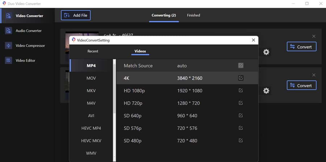Click the VideoConvertSetting dialog logo icon
This screenshot has height=162, width=326.
pyautogui.click(x=74, y=40)
